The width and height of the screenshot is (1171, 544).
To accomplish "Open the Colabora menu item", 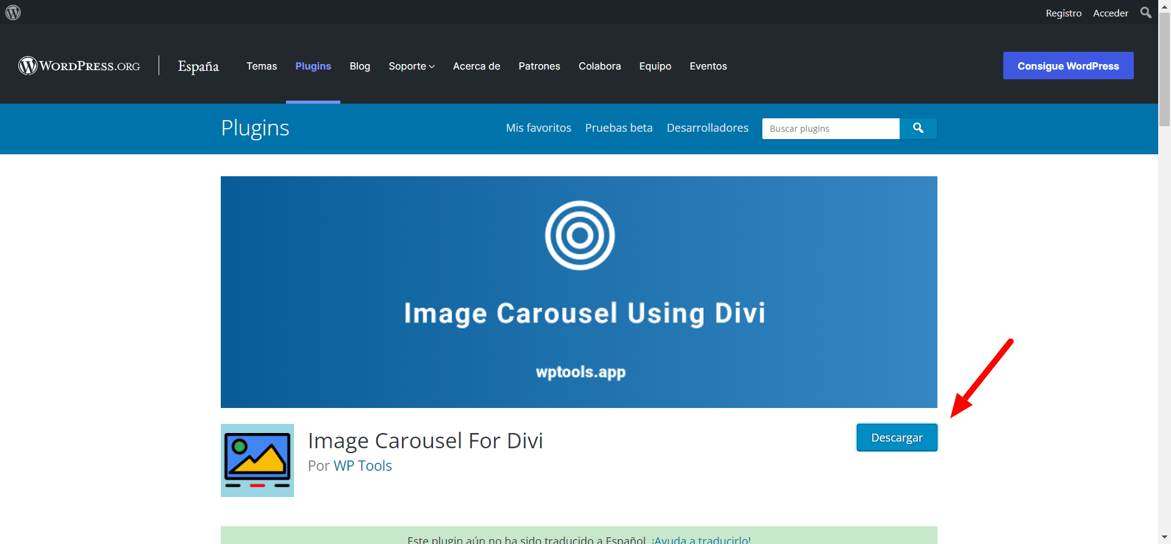I will 600,66.
